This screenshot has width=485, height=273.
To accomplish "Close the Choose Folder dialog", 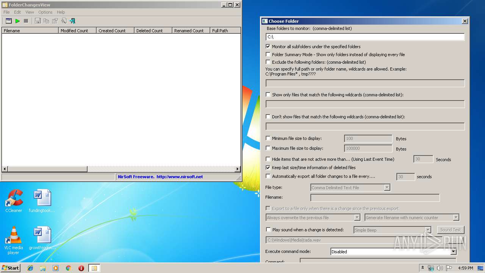I will (465, 21).
